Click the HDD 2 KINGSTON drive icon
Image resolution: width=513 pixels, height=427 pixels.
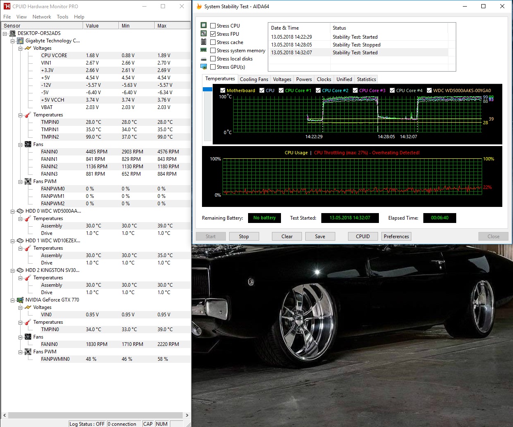click(20, 270)
